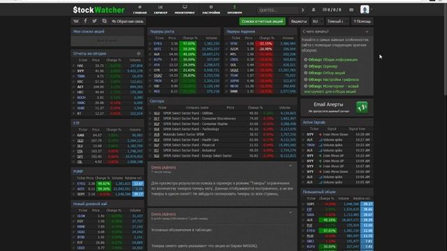Click the 0/0/0 counter icon
Screen dimensions: 447x251
point(332,10)
